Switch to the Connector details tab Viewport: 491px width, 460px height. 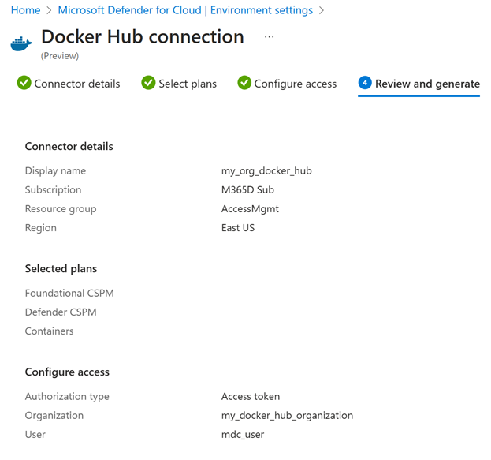pos(69,84)
